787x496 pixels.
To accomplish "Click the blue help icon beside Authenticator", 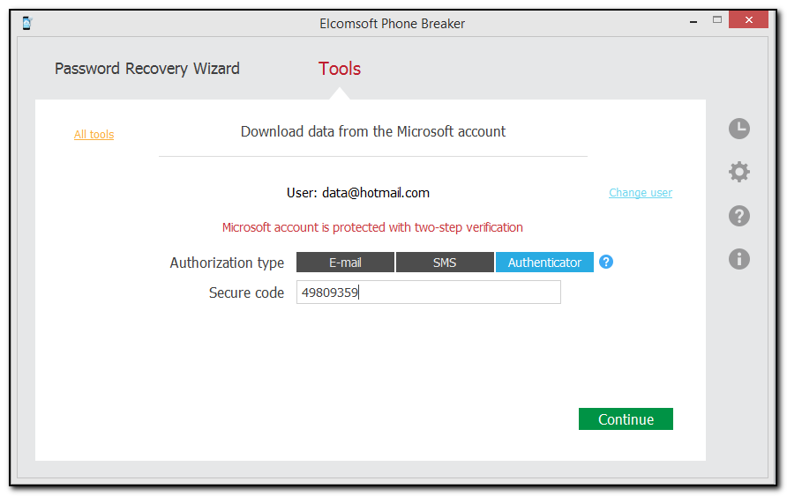I will point(606,262).
